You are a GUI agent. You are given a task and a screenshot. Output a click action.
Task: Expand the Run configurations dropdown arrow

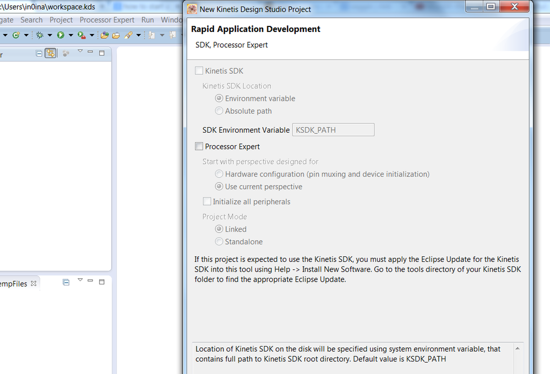coord(70,35)
